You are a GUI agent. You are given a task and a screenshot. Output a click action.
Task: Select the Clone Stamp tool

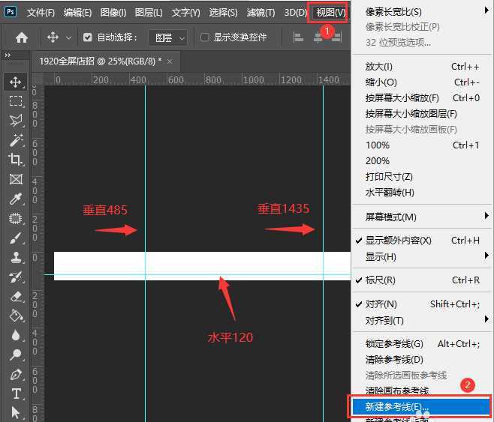16,258
